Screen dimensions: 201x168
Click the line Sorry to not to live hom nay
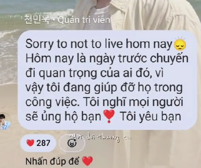pos(99,44)
